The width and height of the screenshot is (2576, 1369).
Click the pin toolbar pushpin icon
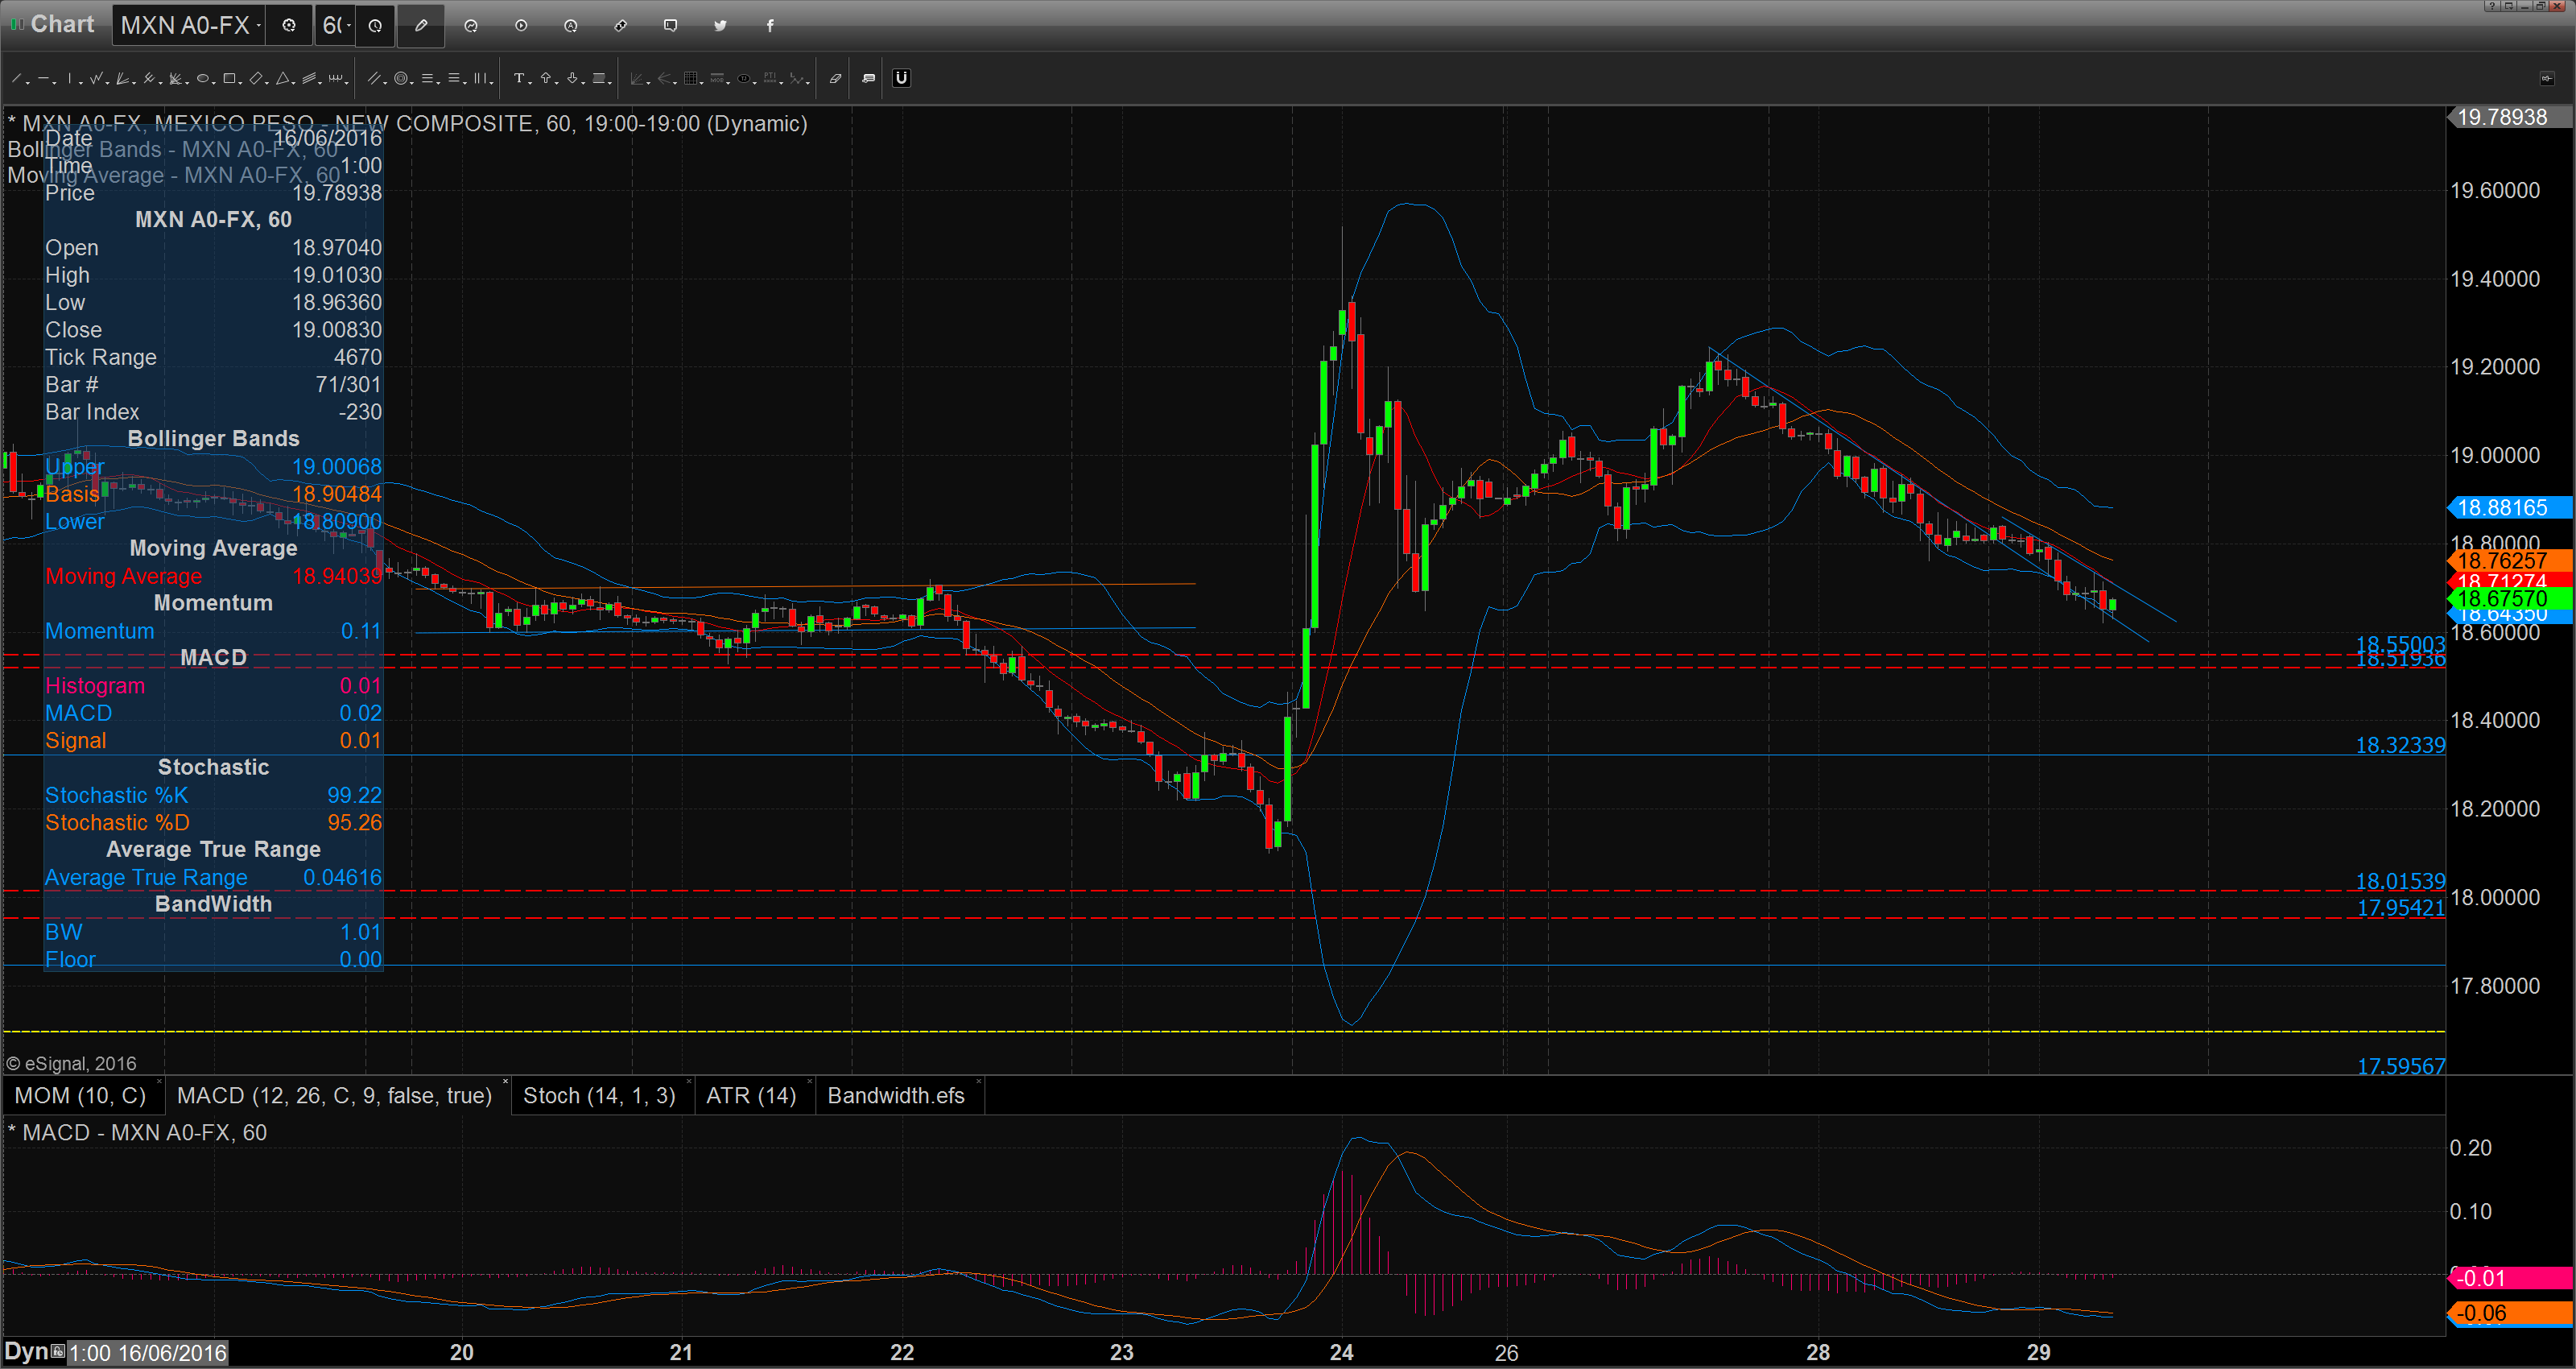[x=2548, y=78]
